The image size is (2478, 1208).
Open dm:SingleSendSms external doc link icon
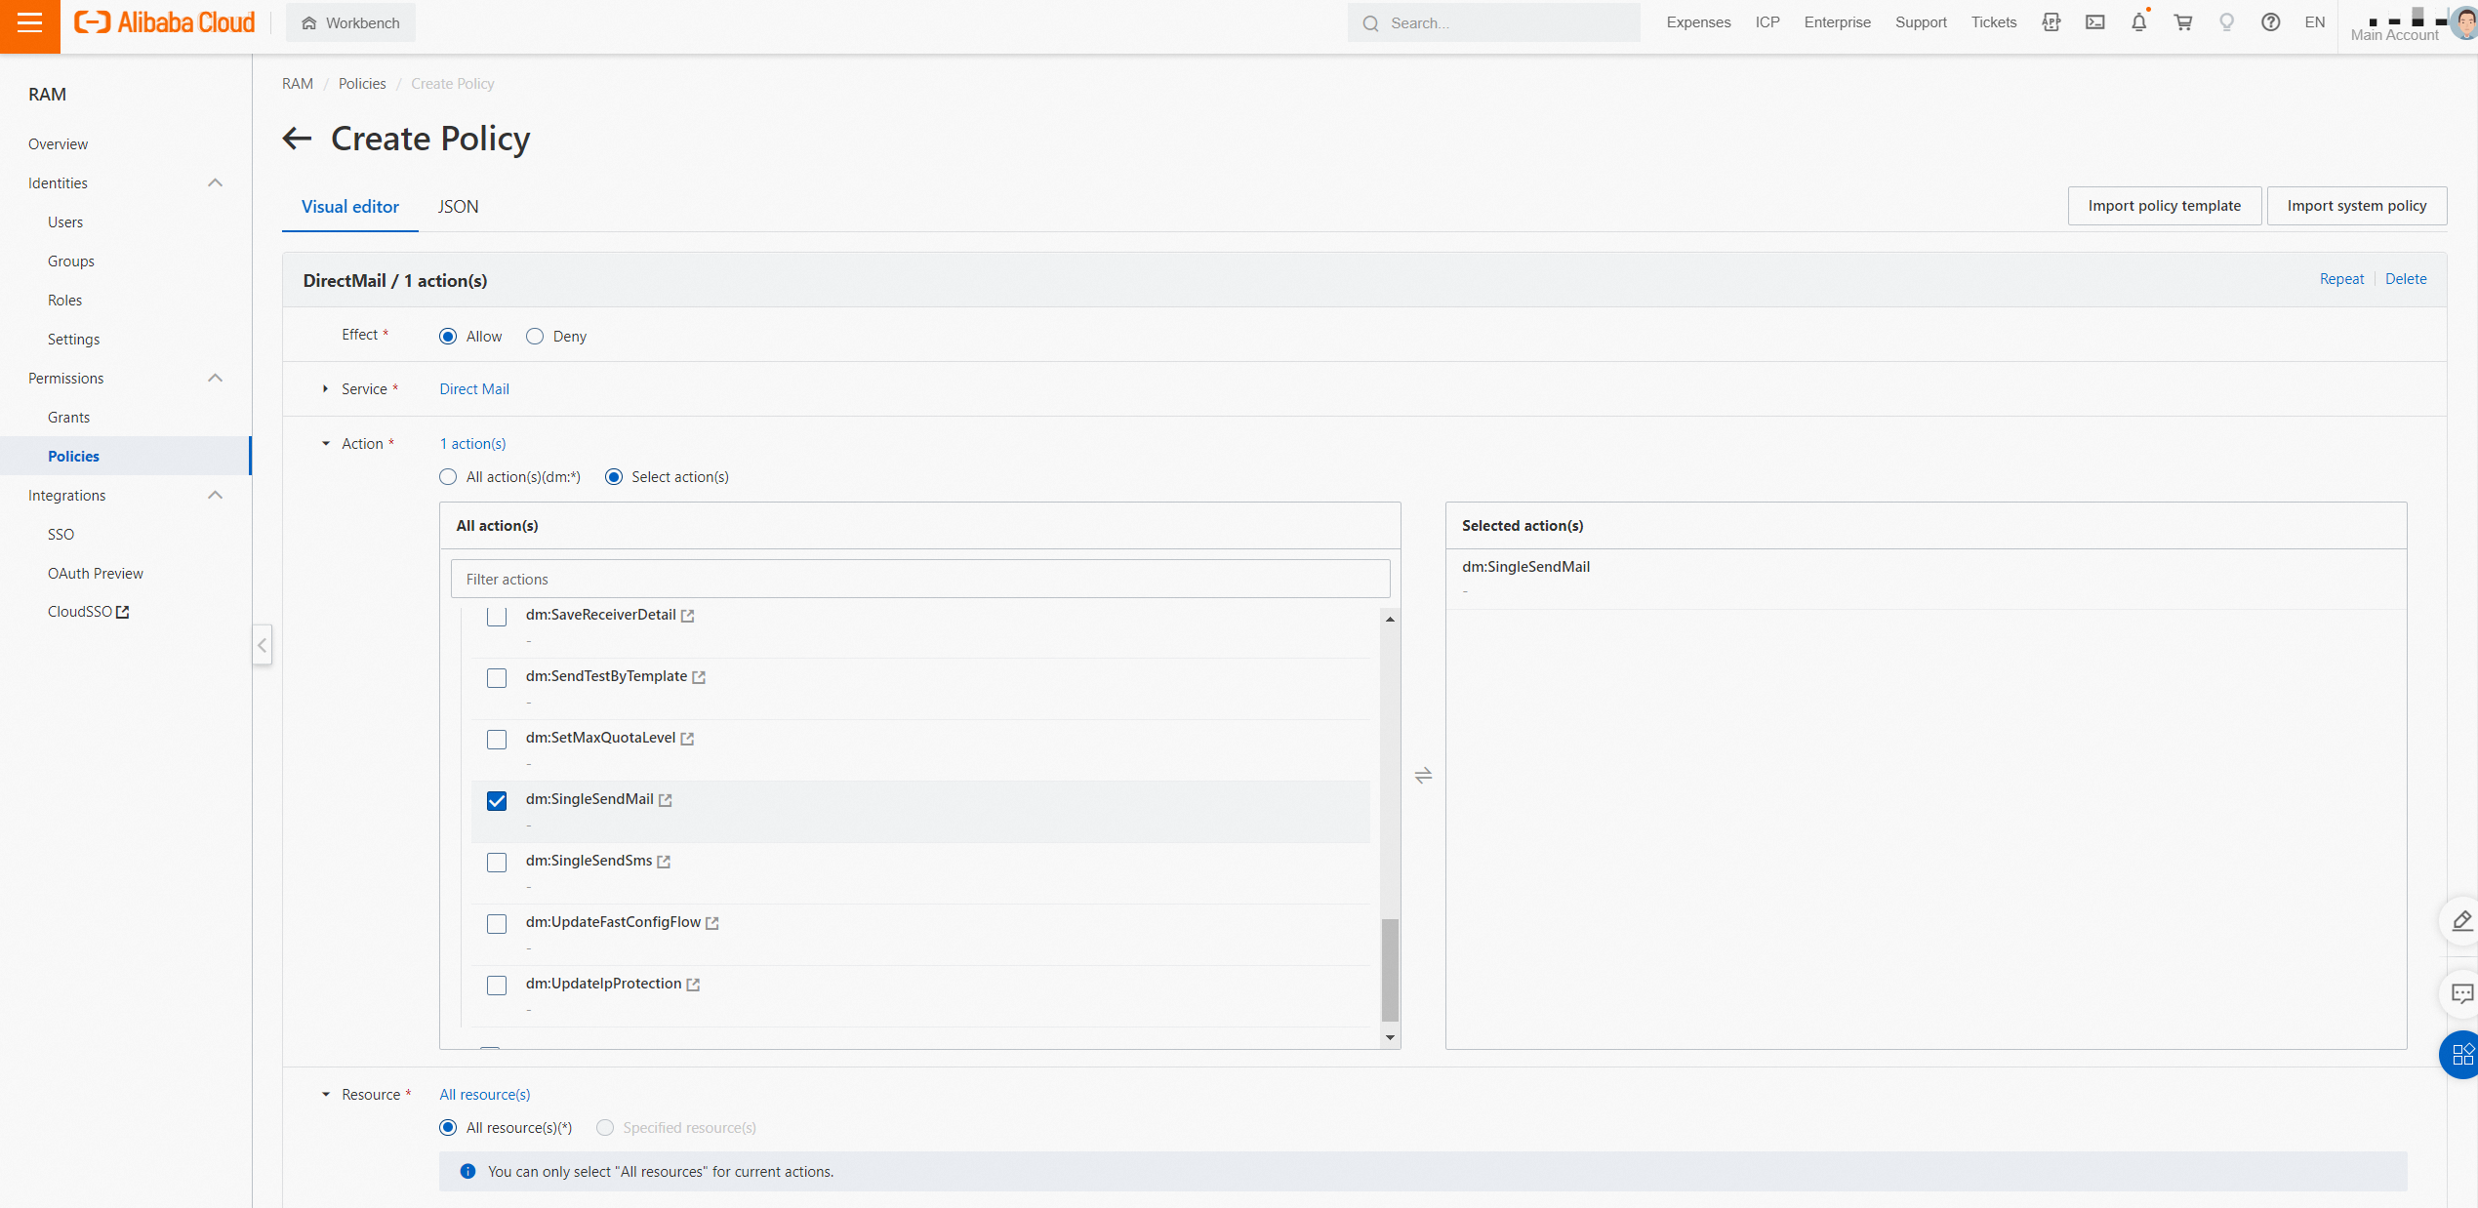point(664,862)
